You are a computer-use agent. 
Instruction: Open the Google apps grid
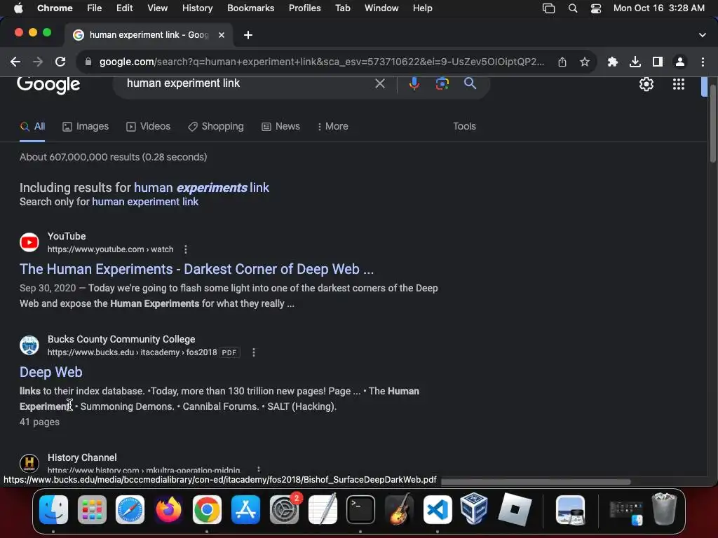[679, 84]
